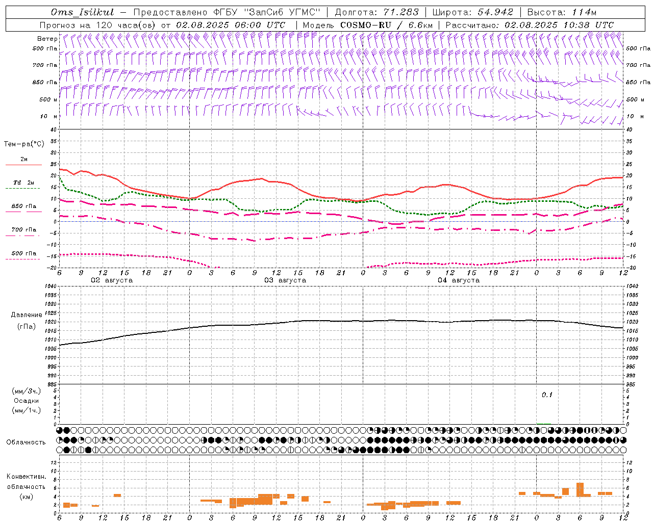Viewport: 653px width, 522px height.
Task: Click the Давление panel label
Action: [27, 315]
